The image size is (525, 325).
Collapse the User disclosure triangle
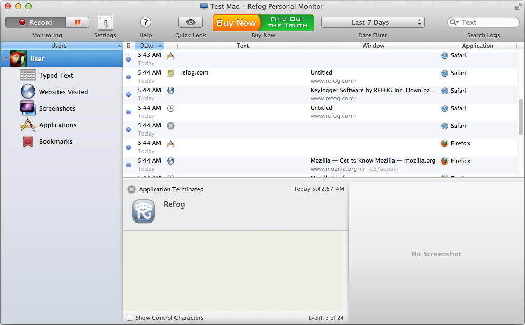click(x=5, y=59)
